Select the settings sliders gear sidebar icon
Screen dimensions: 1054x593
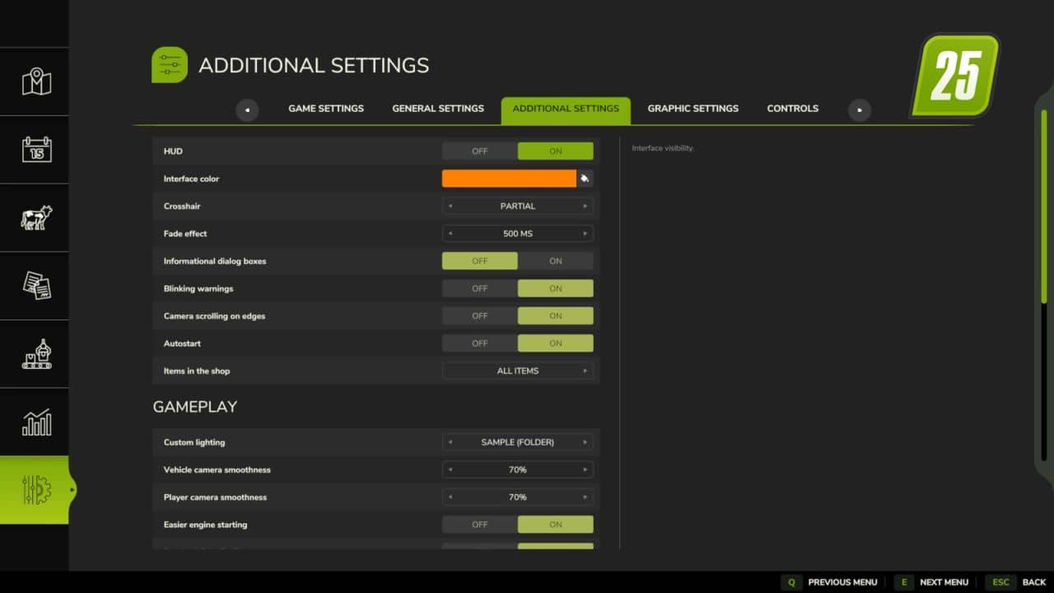coord(36,490)
